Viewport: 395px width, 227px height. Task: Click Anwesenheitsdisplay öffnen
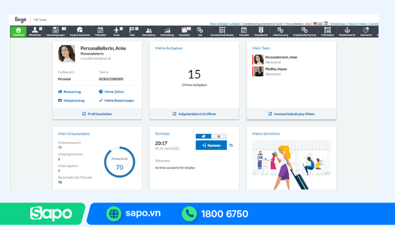pyautogui.click(x=291, y=114)
